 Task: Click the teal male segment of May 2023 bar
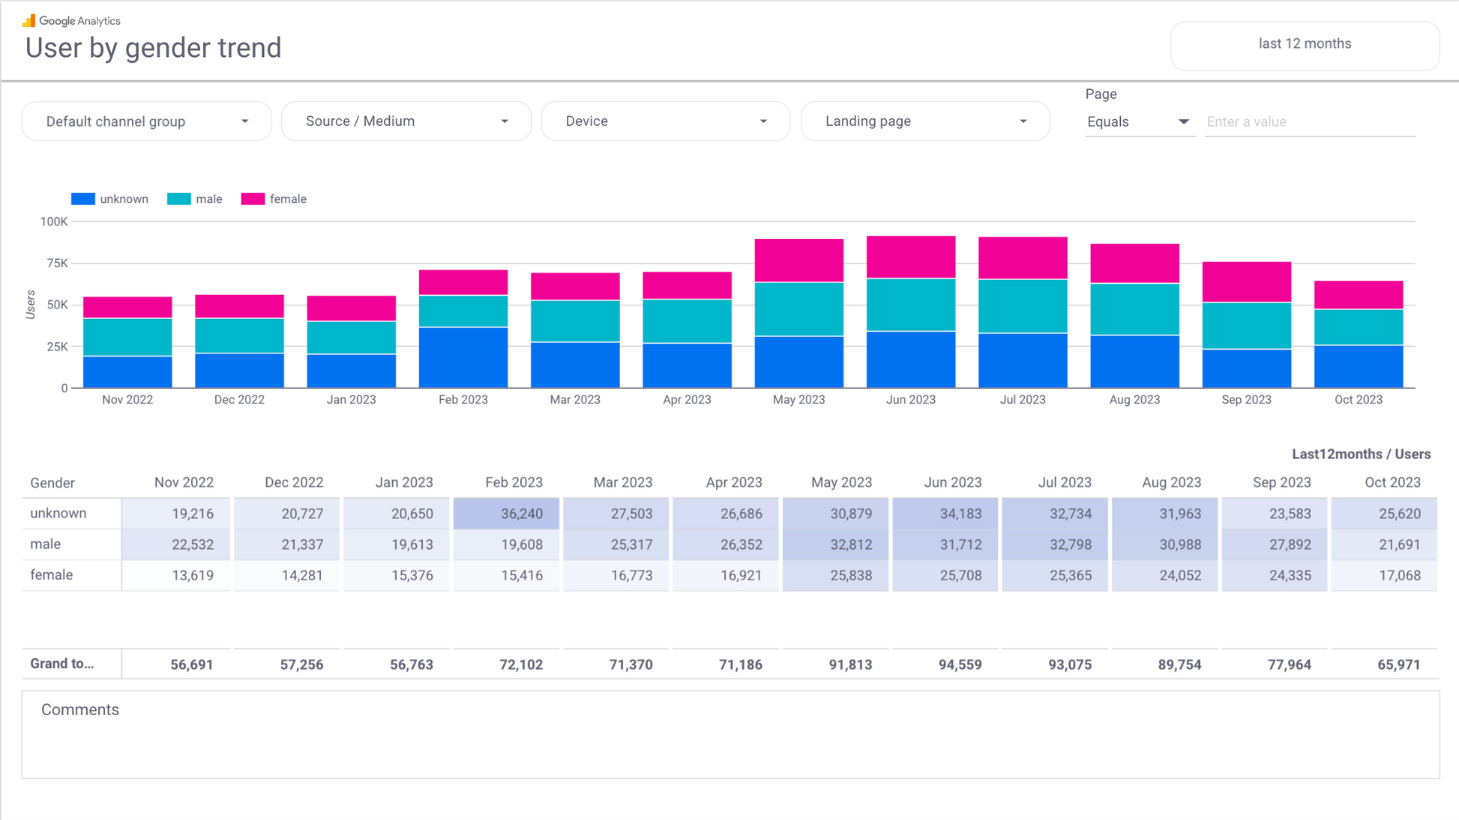click(x=798, y=309)
